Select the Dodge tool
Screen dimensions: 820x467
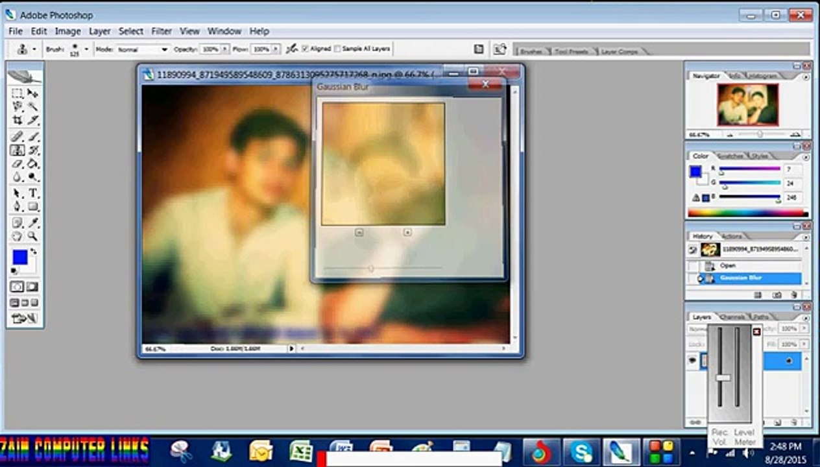[32, 177]
